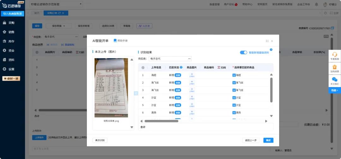Click the 再次识别 button
This screenshot has width=341, height=159.
100,140
